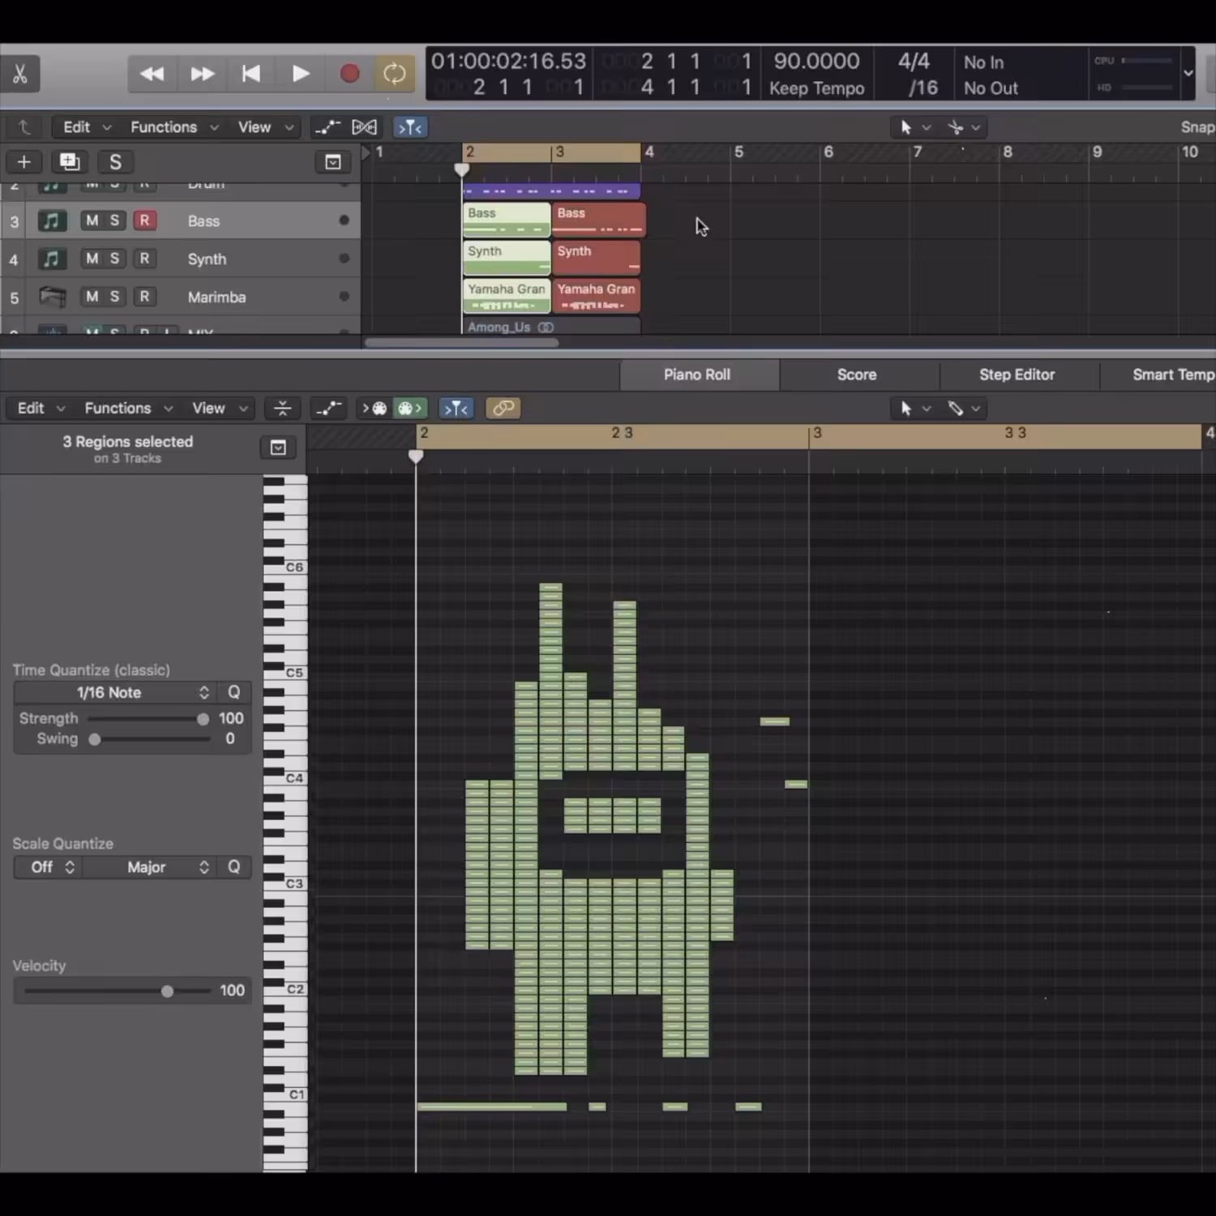Open the tracks area left-click tool menu
Viewport: 1216px width, 1216px height.
coord(914,127)
